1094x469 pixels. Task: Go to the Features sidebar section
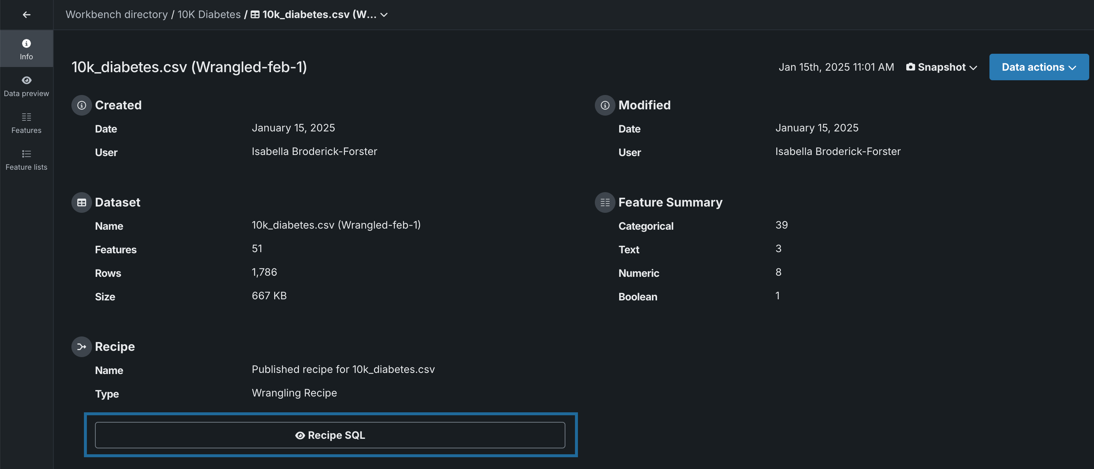[x=27, y=123]
